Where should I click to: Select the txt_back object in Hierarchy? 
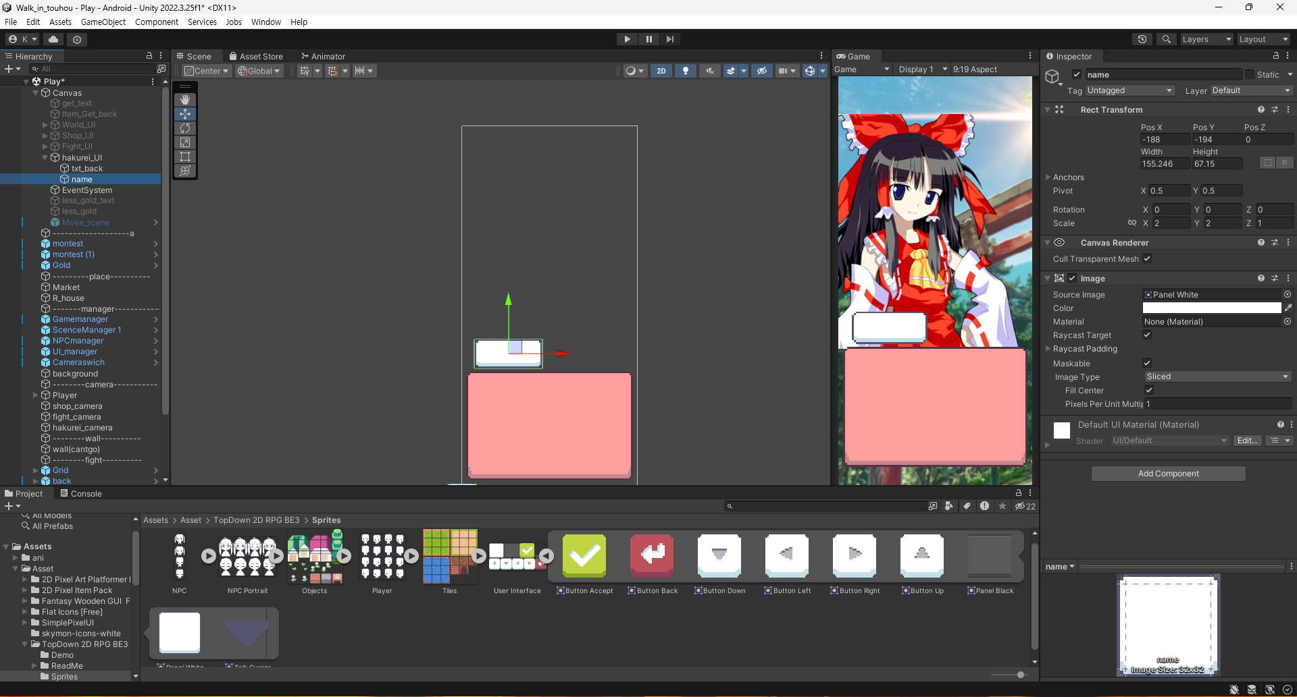coord(87,169)
